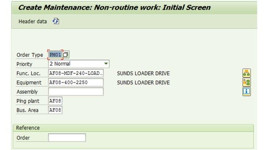Click into the Func. Loc. field
The width and height of the screenshot is (268, 150).
(76, 73)
